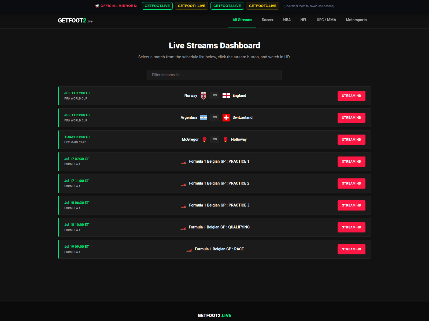
Task: Click 'Formula 1 Belgian GP : PRACTICE 3' title
Action: pyautogui.click(x=219, y=205)
